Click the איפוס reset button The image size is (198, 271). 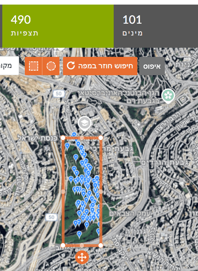pos(152,66)
